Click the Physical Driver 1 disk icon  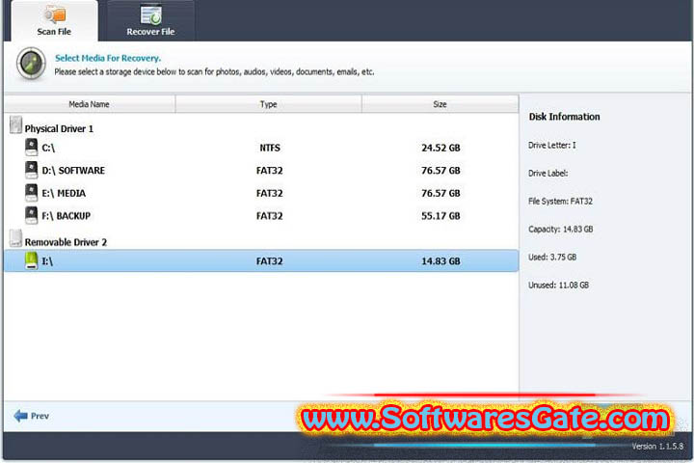click(15, 125)
